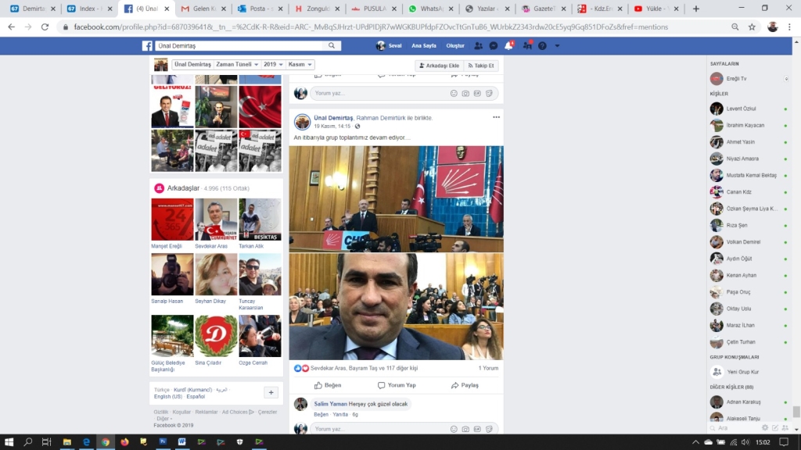Switch to the Gelen Kutusu Gmail tab
The image size is (801, 450).
pyautogui.click(x=203, y=9)
